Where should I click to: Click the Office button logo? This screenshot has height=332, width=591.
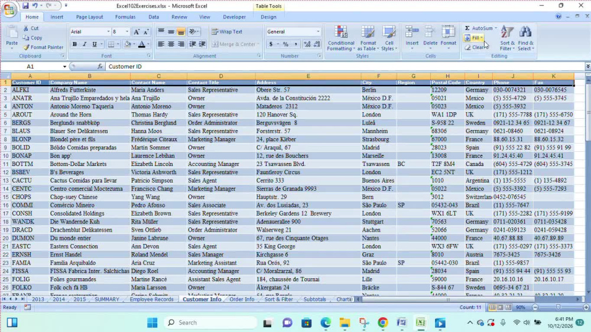[x=9, y=9]
